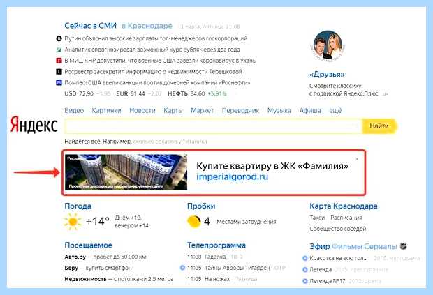Open the Маркет tab
Viewport: 433px width, 295px height.
[202, 111]
